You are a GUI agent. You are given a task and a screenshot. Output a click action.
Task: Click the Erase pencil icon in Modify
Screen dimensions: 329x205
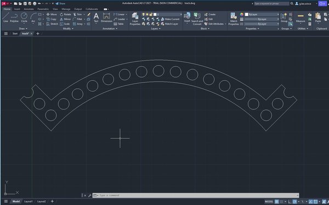tap(89, 14)
